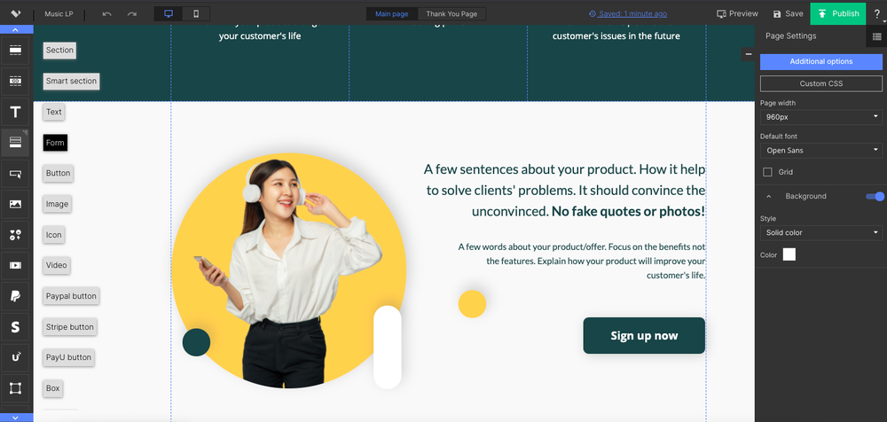This screenshot has width=887, height=422.
Task: Select the Box widget icon
Action: coord(15,388)
